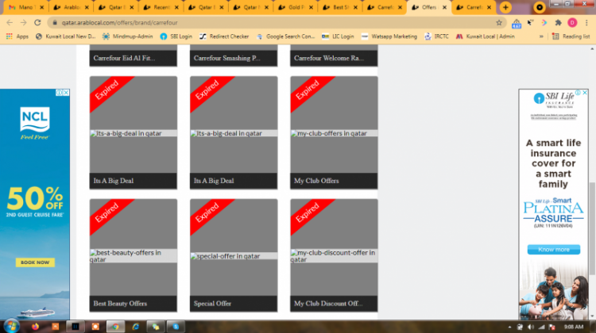The image size is (596, 333).
Task: Close the SBI Life ad with its X icon
Action: (585, 93)
